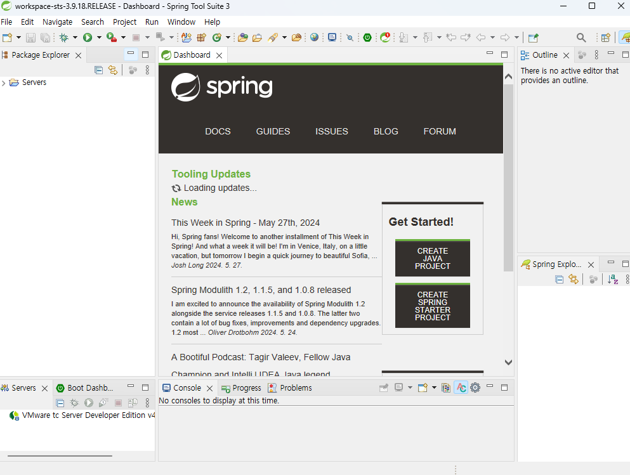Switch to the Boot Dashboard tab
The height and width of the screenshot is (475, 630).
(x=84, y=388)
